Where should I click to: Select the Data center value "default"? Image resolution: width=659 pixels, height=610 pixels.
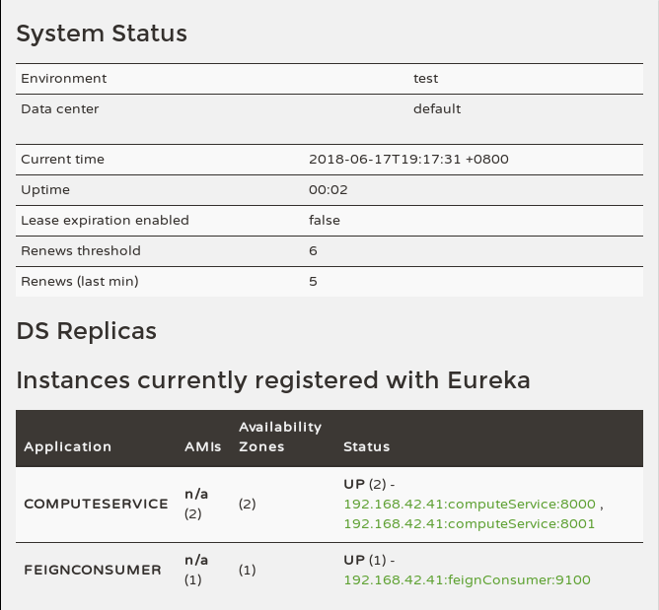pyautogui.click(x=437, y=108)
